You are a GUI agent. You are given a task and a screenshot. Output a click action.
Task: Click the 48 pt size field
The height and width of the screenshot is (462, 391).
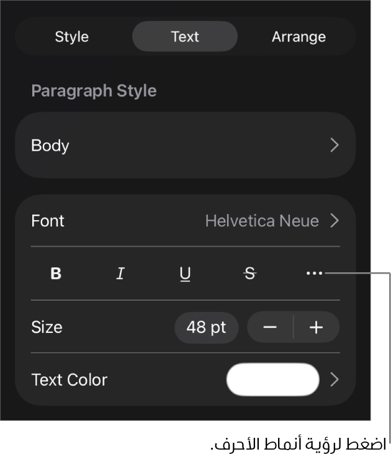206,327
